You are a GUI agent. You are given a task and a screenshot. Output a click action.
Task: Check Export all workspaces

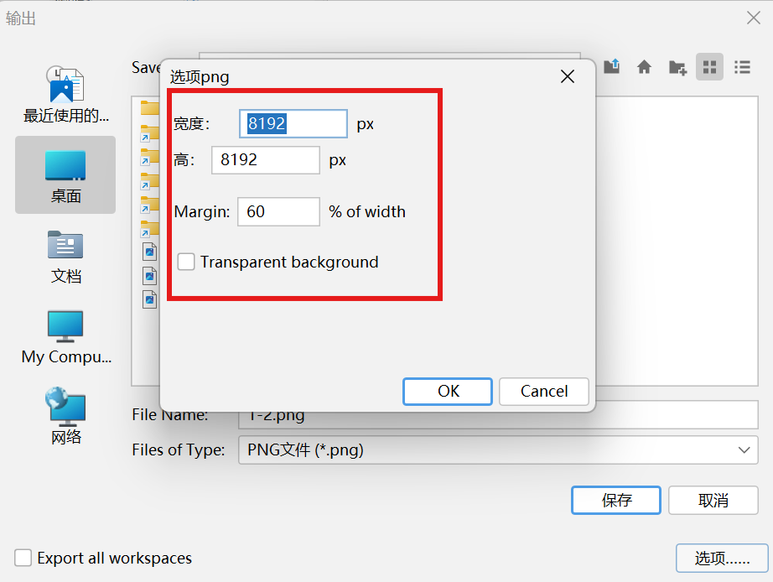(23, 558)
